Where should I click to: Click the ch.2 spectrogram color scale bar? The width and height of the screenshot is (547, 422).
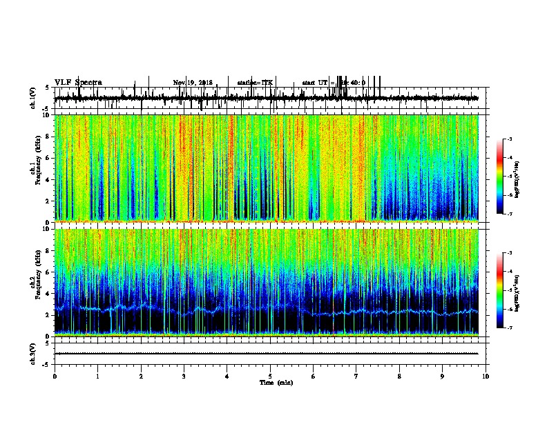[500, 290]
